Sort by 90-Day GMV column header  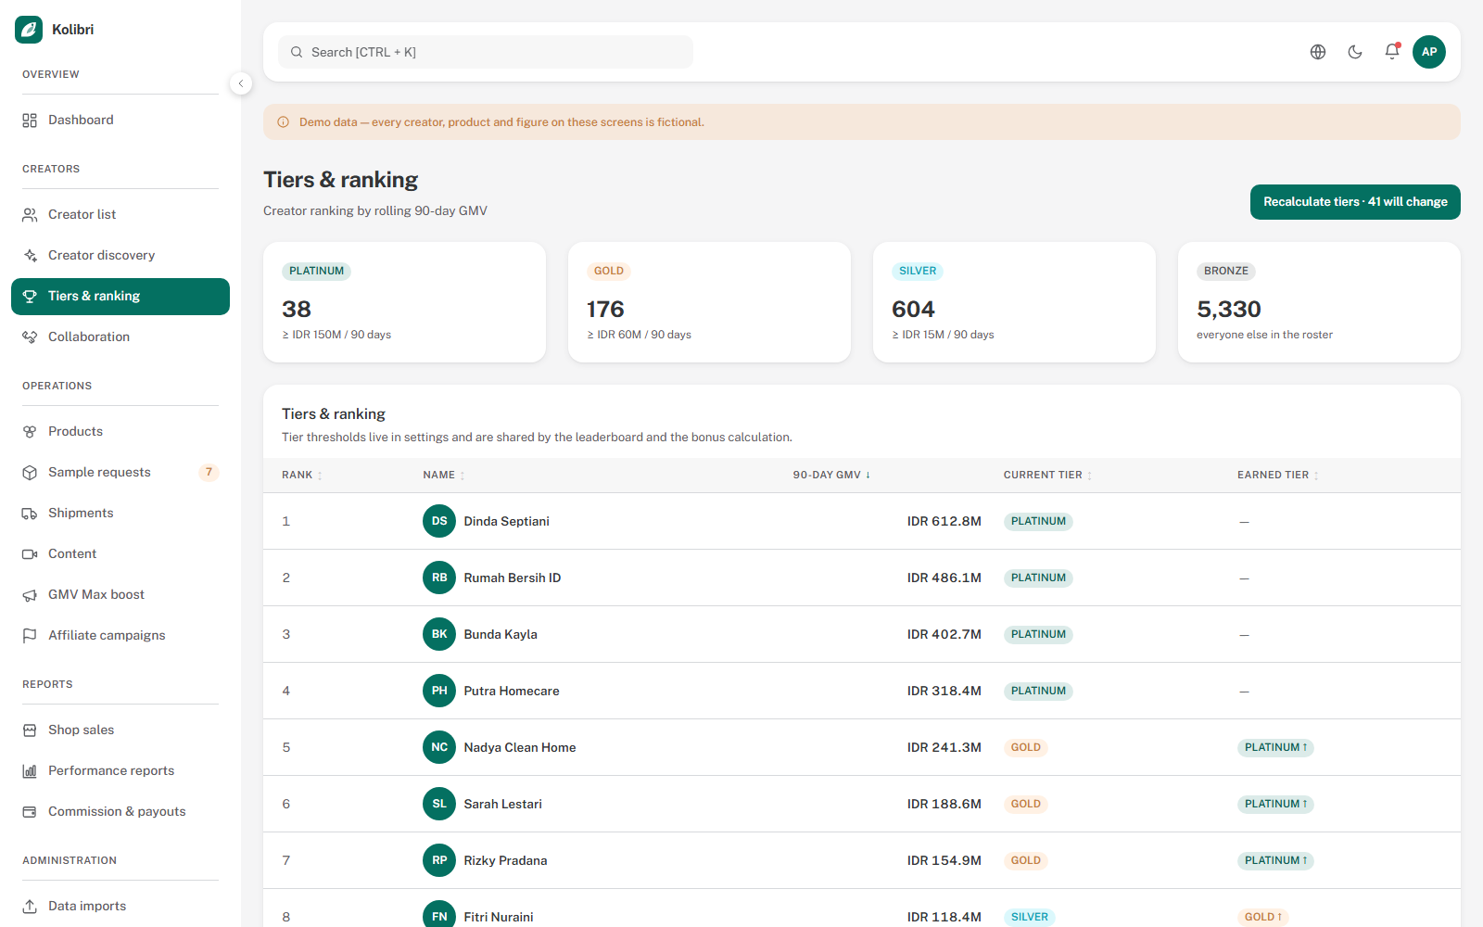click(831, 475)
